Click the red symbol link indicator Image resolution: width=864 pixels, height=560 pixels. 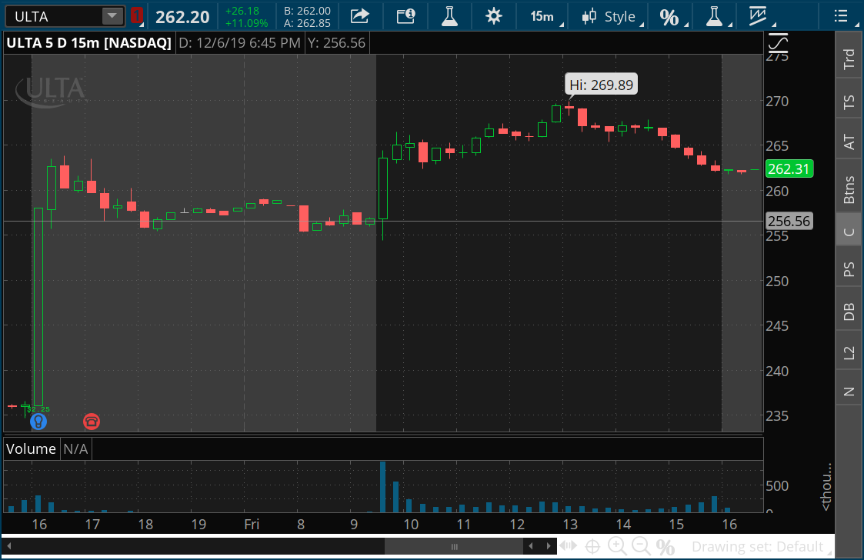click(137, 16)
